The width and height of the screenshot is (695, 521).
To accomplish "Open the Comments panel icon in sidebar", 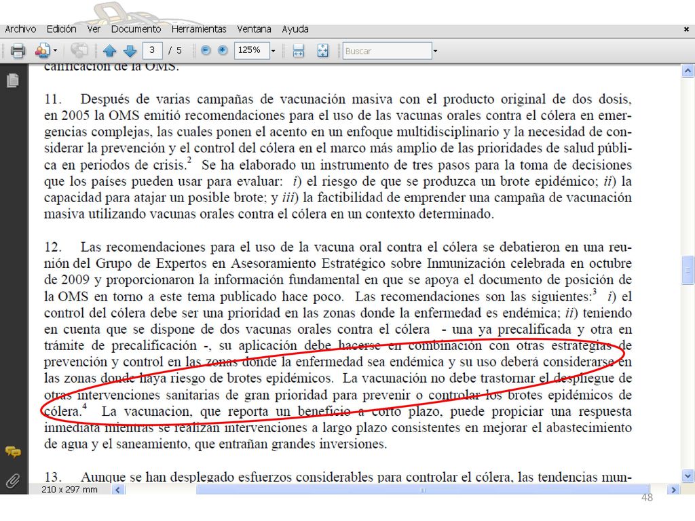I will (x=13, y=452).
